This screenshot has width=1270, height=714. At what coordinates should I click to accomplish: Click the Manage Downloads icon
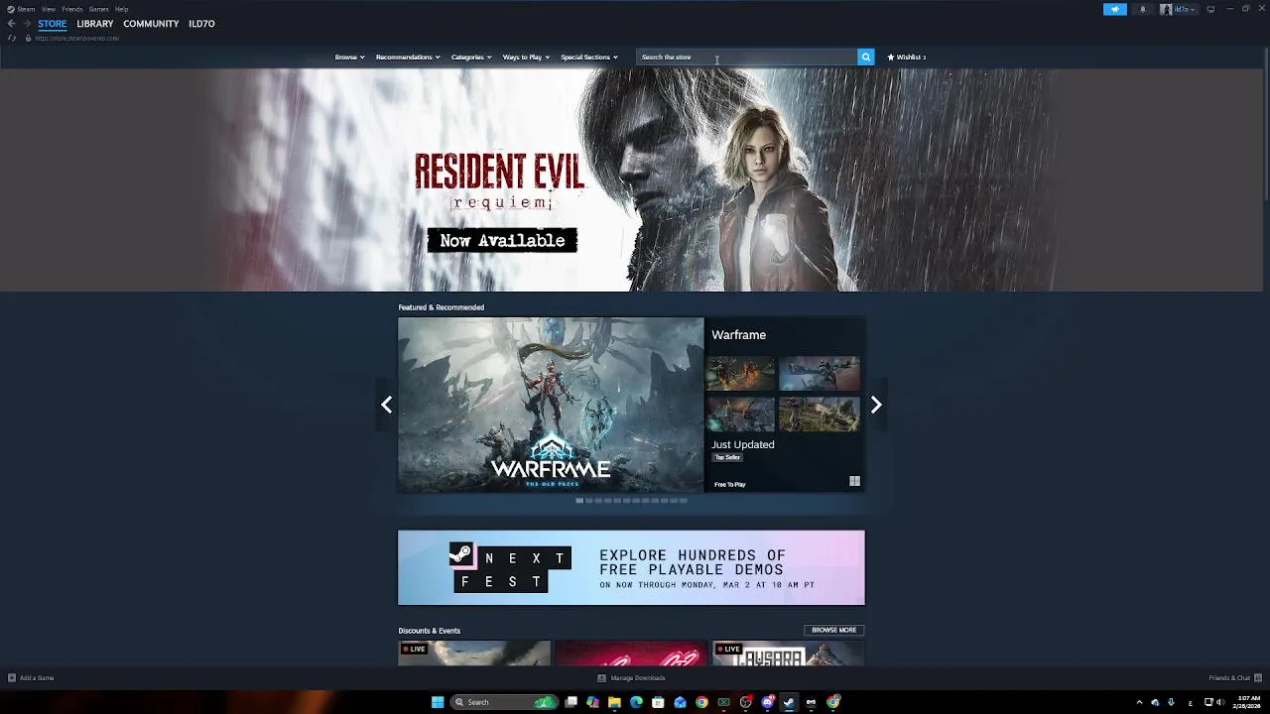tap(601, 677)
